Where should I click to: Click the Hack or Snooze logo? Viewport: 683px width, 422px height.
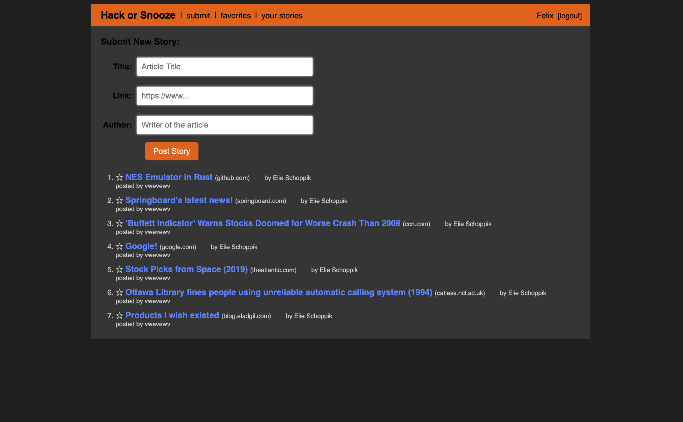tap(138, 15)
